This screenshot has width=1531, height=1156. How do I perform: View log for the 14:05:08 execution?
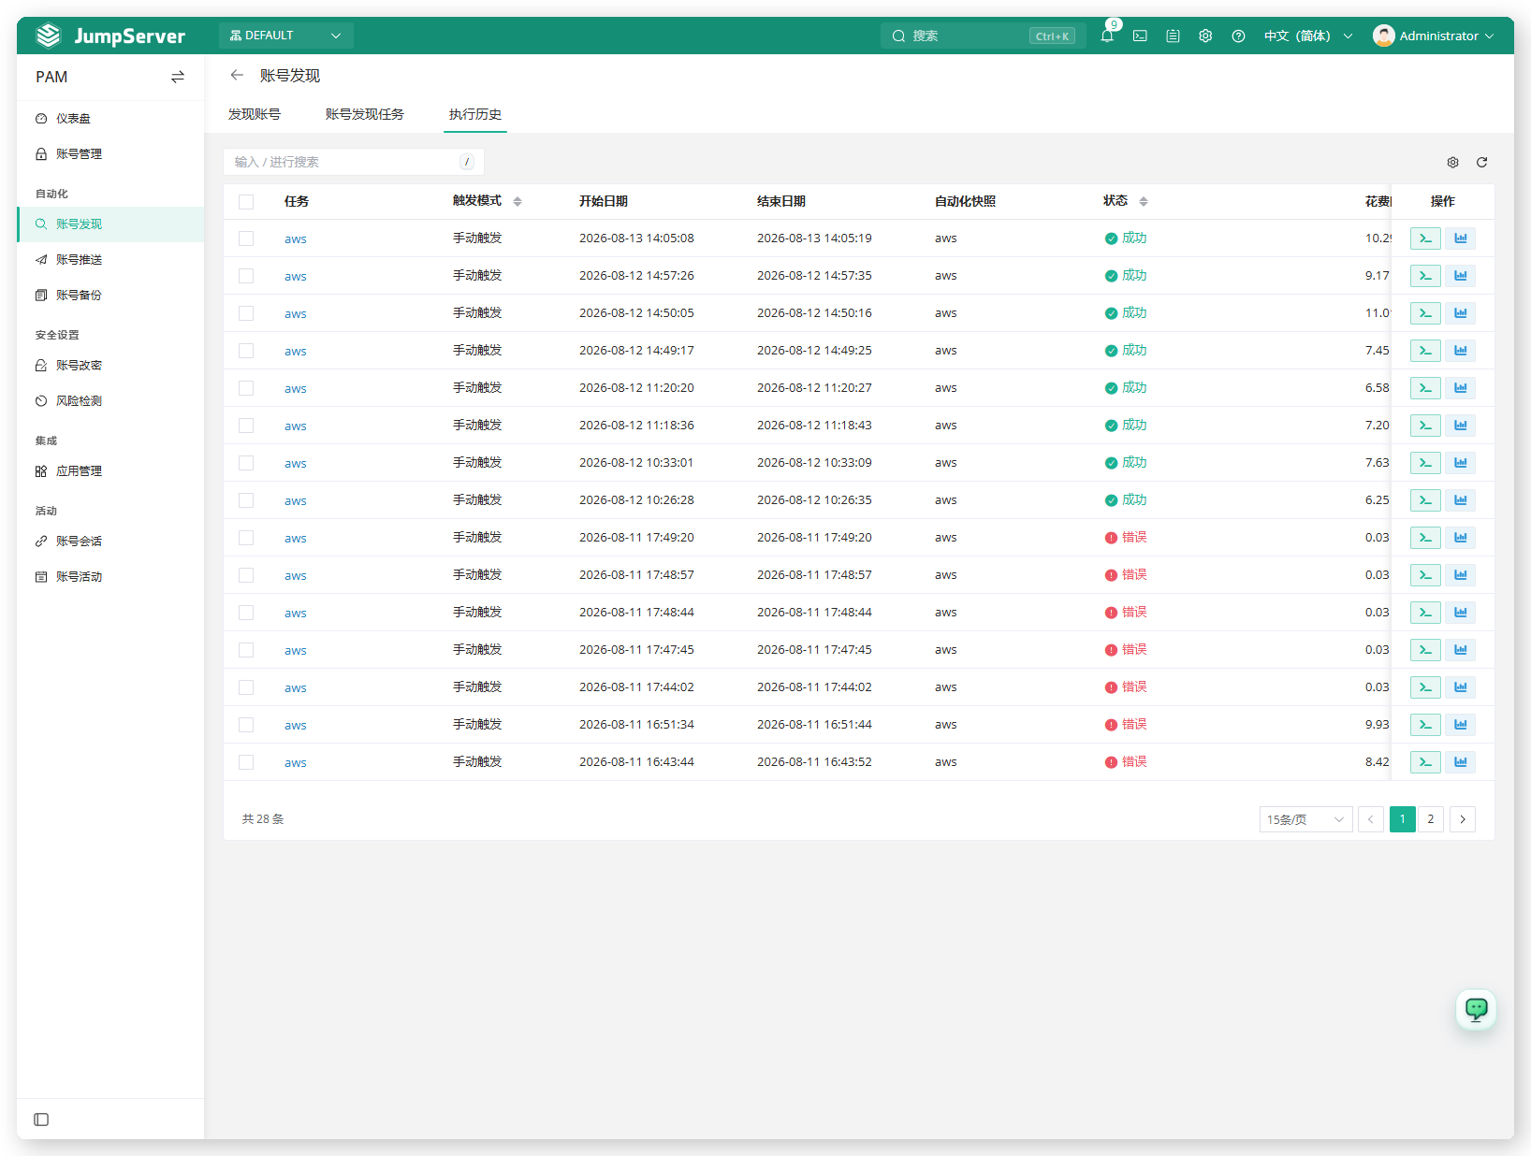coord(1425,238)
